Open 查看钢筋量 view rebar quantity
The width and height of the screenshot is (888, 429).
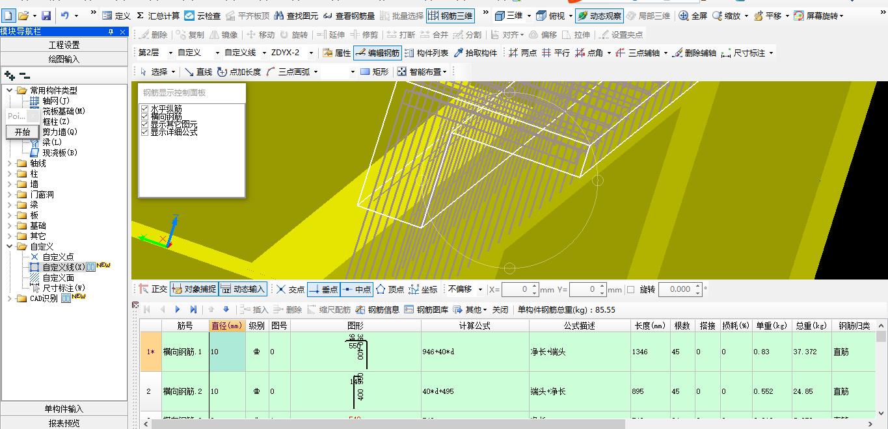pos(349,16)
